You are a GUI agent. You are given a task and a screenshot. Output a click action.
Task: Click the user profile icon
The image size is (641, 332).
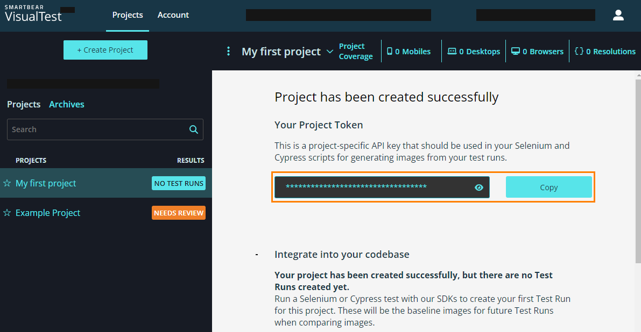(618, 15)
